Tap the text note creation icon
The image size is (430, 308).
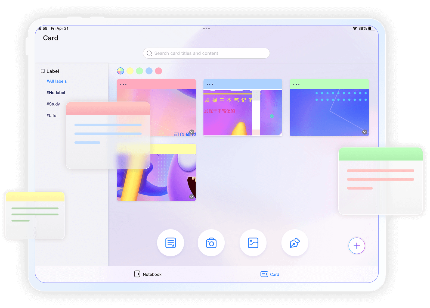[x=171, y=243]
